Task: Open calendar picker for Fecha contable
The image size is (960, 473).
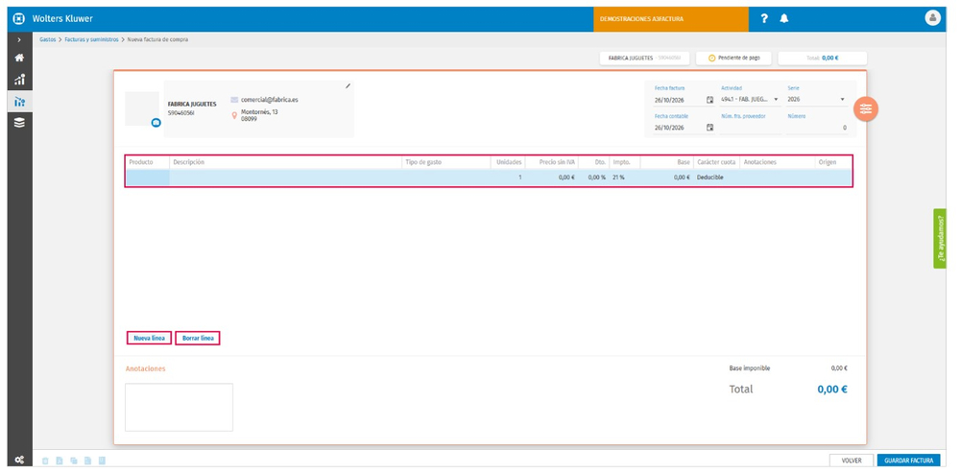Action: [709, 128]
